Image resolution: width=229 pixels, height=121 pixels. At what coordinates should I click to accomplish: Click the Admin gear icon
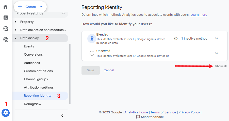[6, 113]
